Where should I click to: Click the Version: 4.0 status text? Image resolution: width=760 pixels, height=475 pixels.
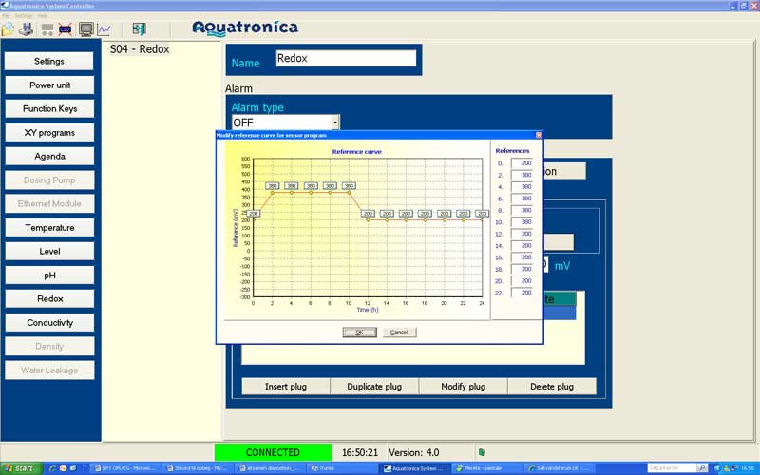414,452
